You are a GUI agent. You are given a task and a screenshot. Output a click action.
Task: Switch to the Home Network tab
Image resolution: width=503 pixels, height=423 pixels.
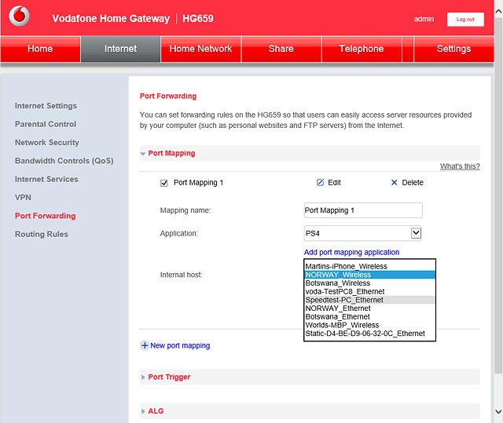point(201,49)
